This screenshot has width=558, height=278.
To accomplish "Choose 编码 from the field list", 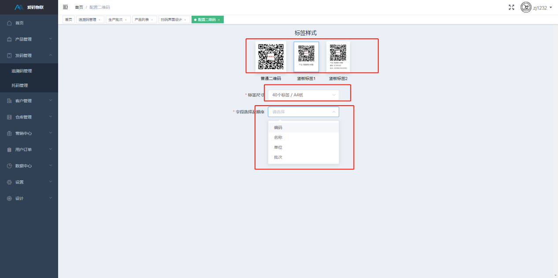I will [303, 128].
